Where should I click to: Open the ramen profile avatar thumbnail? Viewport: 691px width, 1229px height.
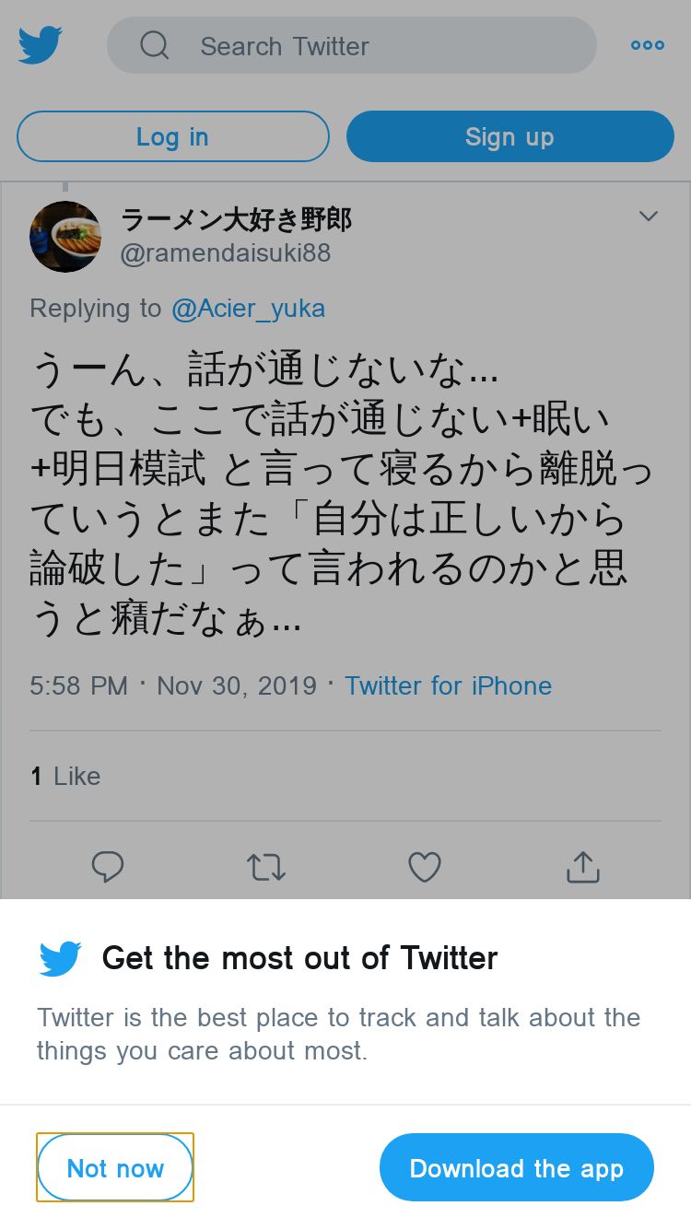[65, 237]
